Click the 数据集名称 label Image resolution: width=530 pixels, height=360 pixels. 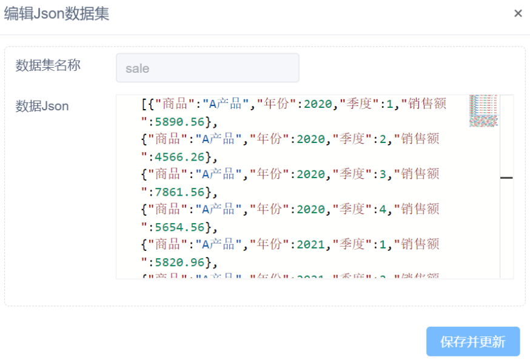(x=48, y=65)
